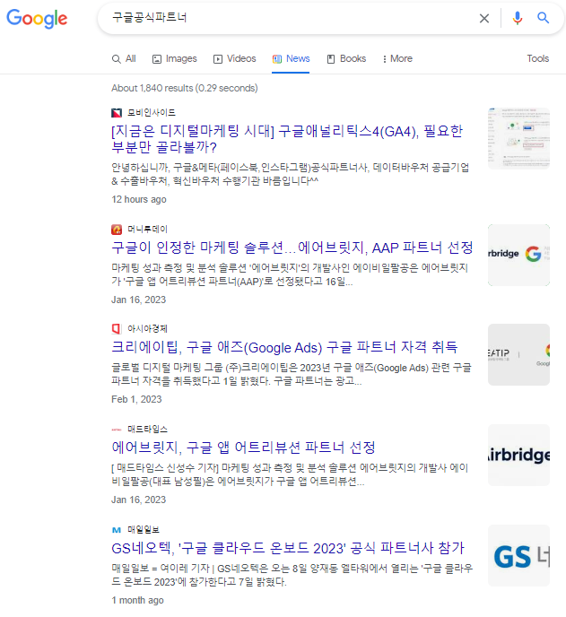Open Airbridge wordmark thumbnail
This screenshot has height=617, width=566.
[x=518, y=455]
